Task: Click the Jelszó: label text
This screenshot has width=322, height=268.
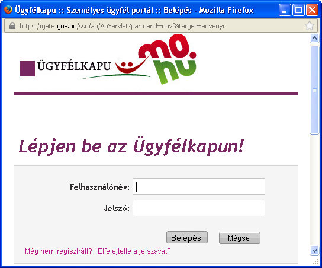Action: click(x=117, y=208)
